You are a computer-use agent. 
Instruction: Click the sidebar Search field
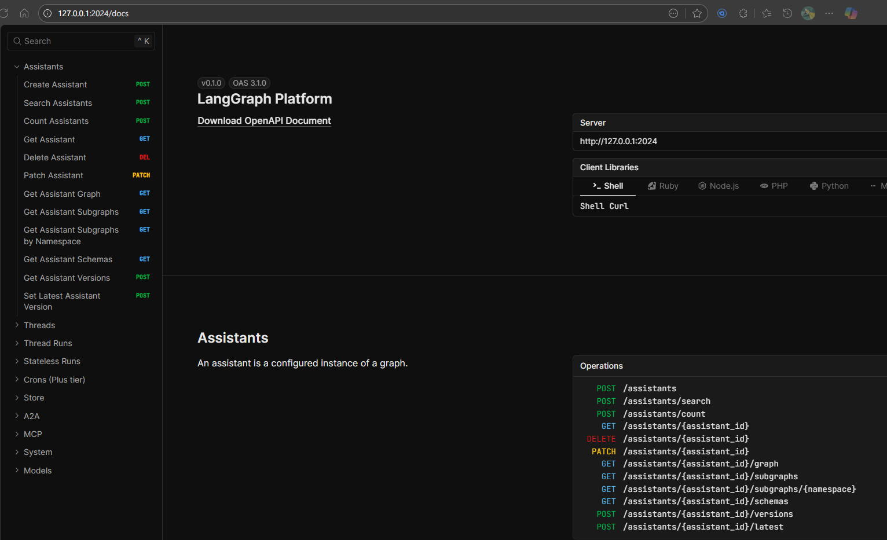(81, 41)
